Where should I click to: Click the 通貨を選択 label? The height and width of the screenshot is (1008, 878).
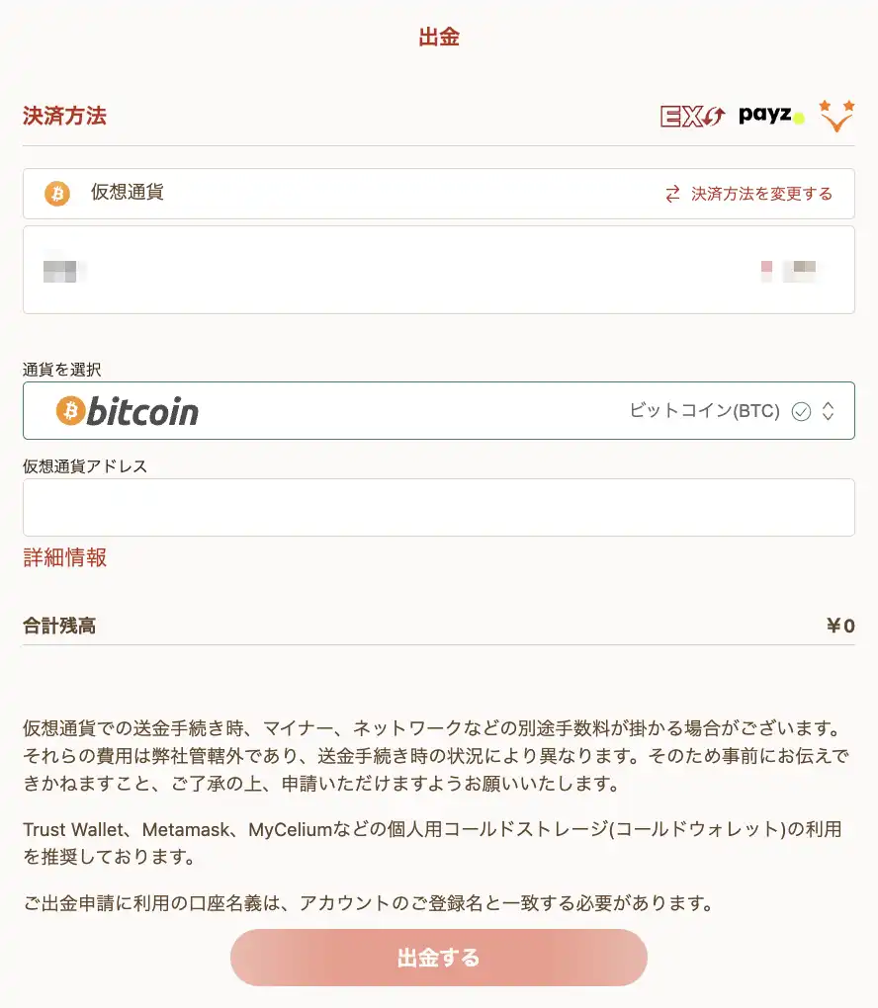(62, 370)
